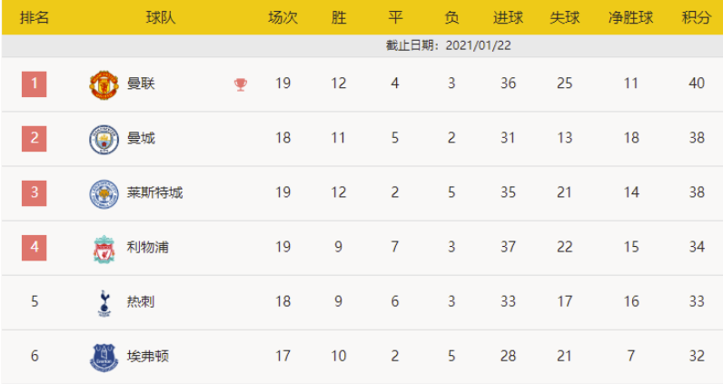Click the Everton club crest
This screenshot has width=723, height=384.
click(104, 357)
